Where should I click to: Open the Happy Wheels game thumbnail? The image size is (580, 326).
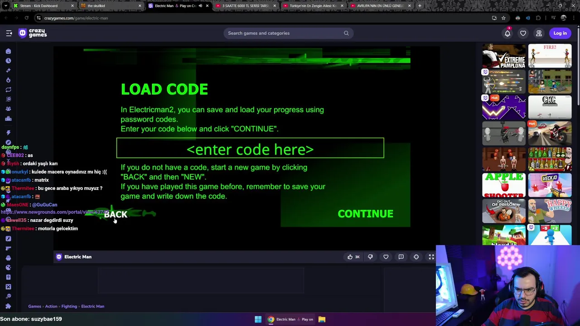click(550, 211)
